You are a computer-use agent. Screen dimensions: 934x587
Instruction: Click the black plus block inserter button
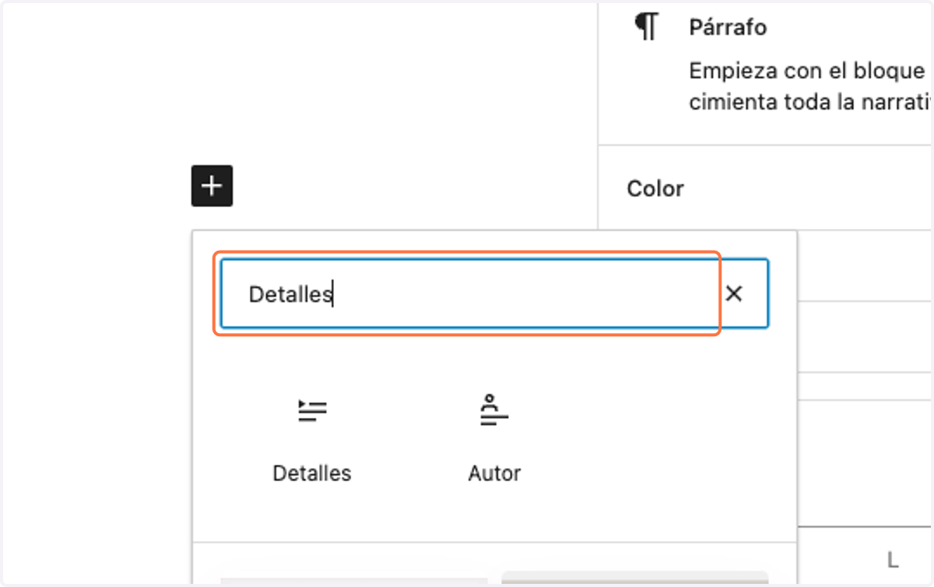point(212,186)
